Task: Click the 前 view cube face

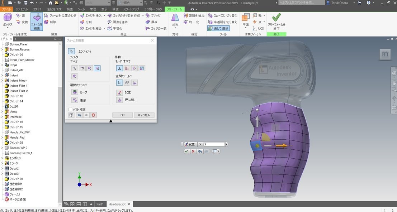Action: click(385, 54)
